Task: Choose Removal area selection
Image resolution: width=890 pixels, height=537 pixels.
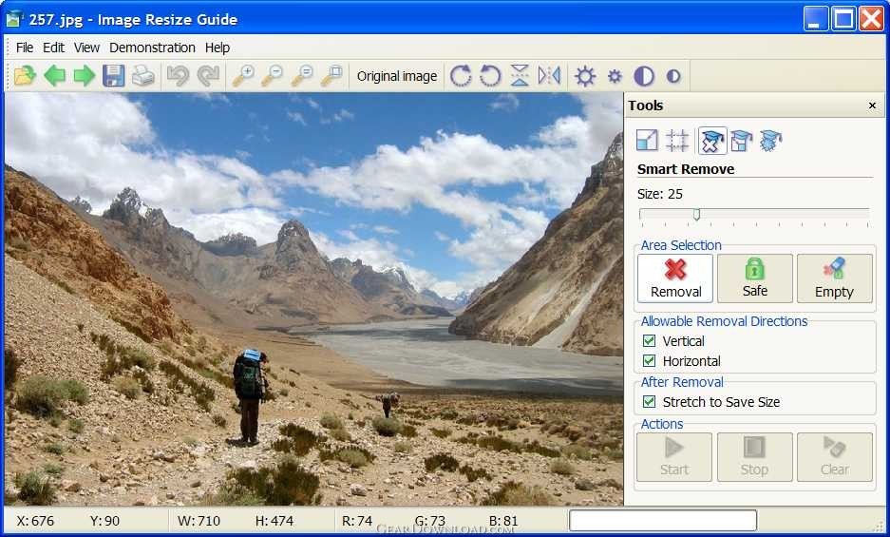Action: click(675, 278)
